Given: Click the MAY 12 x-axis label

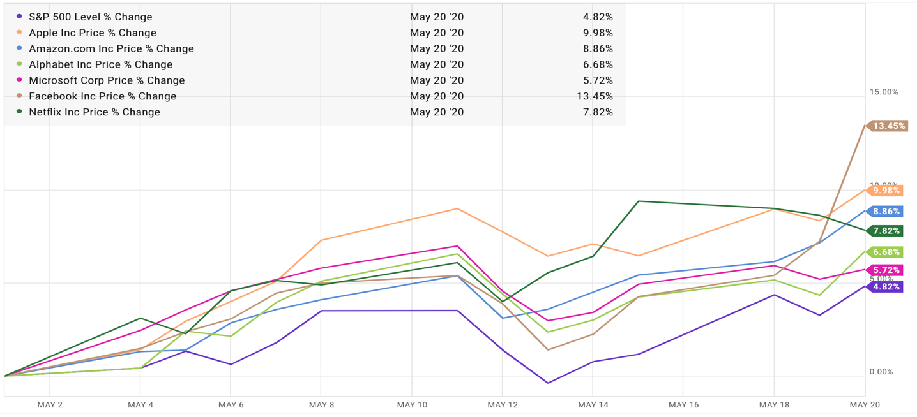Looking at the screenshot, I should coord(503,405).
